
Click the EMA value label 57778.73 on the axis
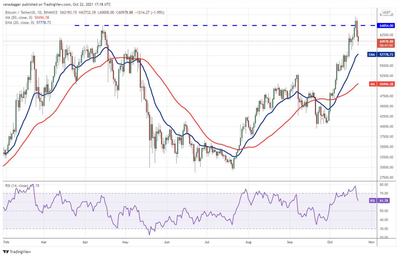point(387,54)
